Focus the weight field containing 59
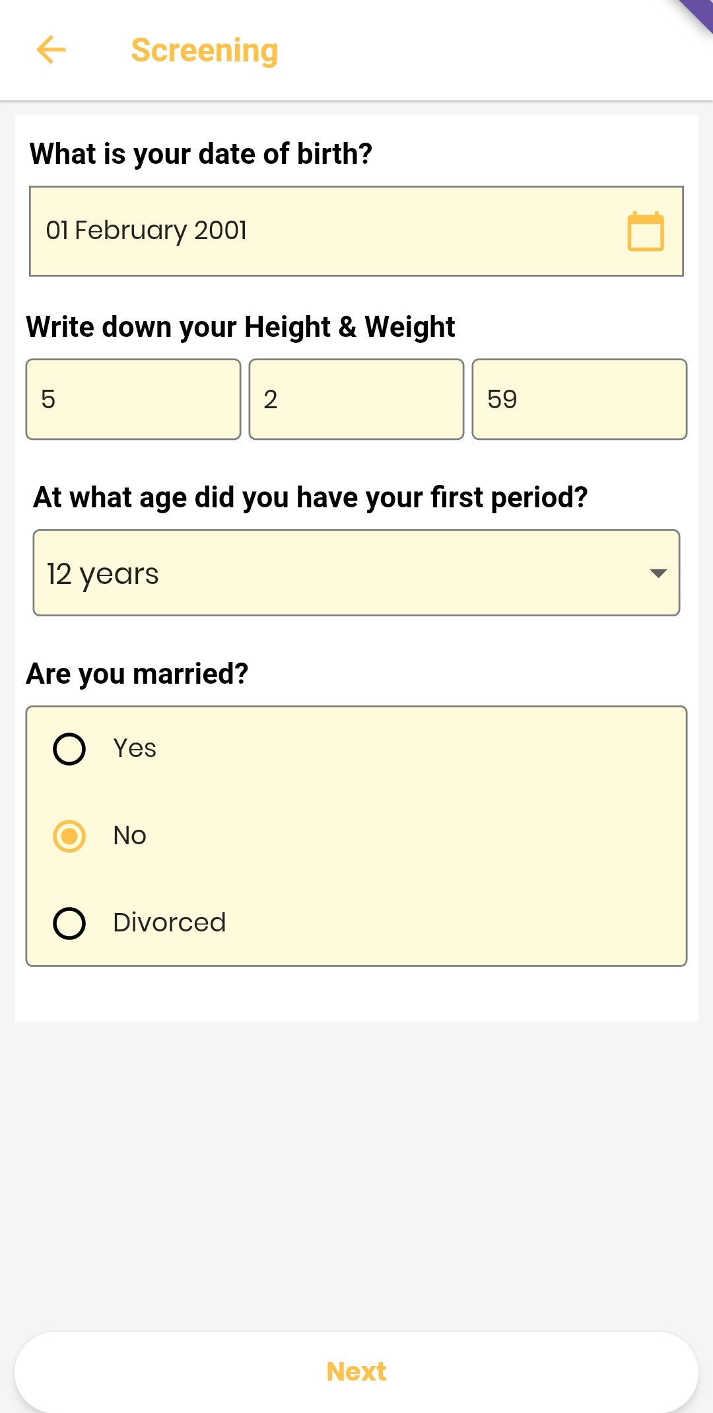 click(580, 400)
